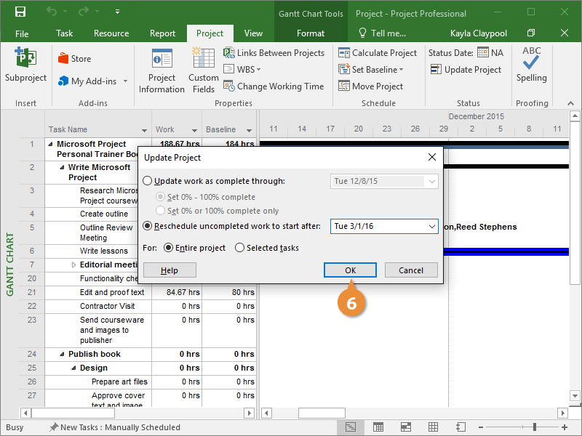Click Calculate Project in Schedule group
Image resolution: width=582 pixels, height=436 pixels.
click(x=378, y=53)
